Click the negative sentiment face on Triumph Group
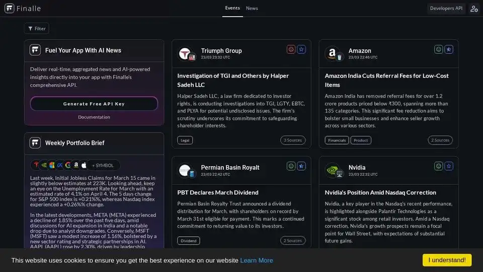 point(291,49)
